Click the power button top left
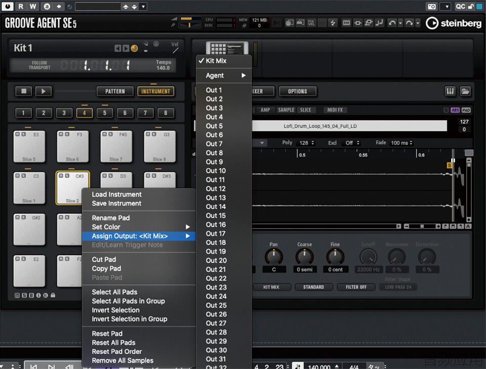 [x=7, y=6]
